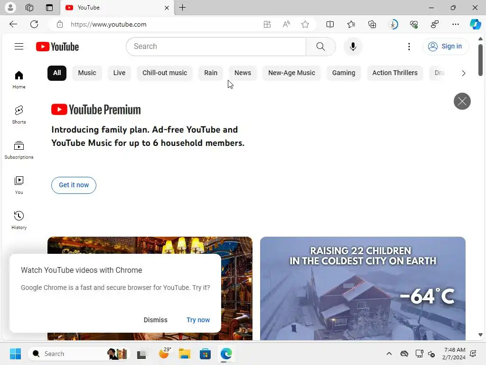The image size is (486, 365).
Task: Open Edge Collections
Action: [372, 24]
